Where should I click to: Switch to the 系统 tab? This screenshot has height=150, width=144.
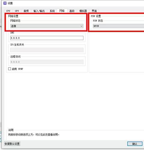tap(52, 11)
